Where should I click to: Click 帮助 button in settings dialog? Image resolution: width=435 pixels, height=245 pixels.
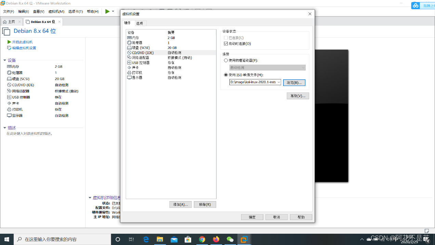click(x=301, y=217)
